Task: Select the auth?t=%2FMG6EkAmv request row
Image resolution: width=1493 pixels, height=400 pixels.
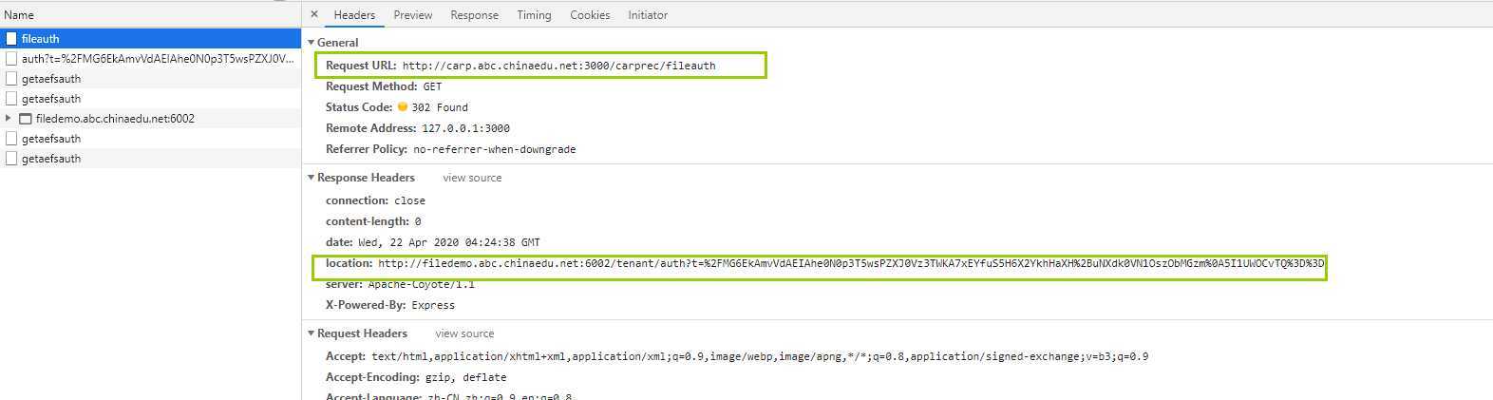Action: tap(151, 59)
